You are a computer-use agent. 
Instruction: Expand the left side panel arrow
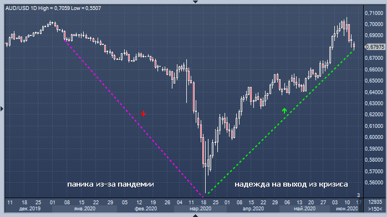pos(2,108)
